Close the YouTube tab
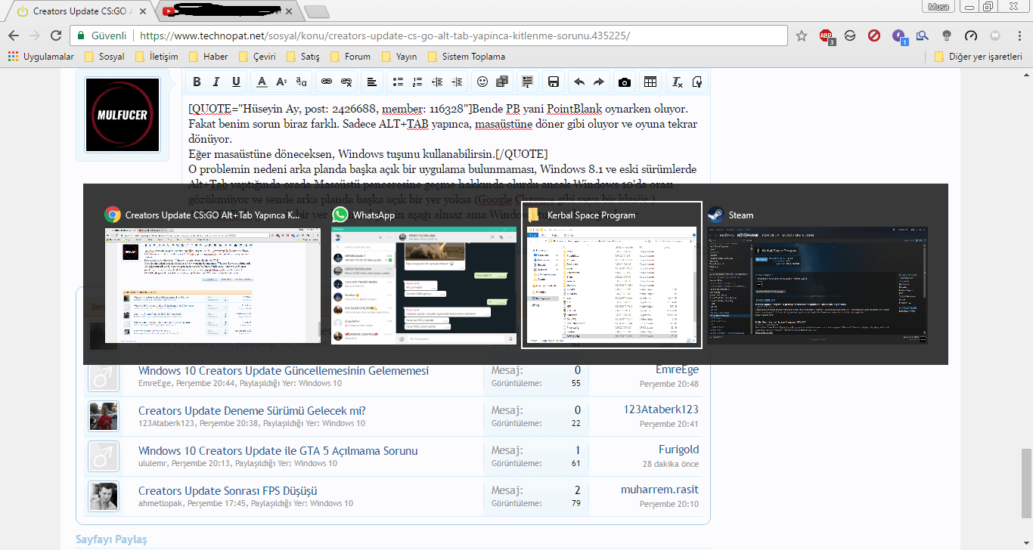 [x=288, y=11]
